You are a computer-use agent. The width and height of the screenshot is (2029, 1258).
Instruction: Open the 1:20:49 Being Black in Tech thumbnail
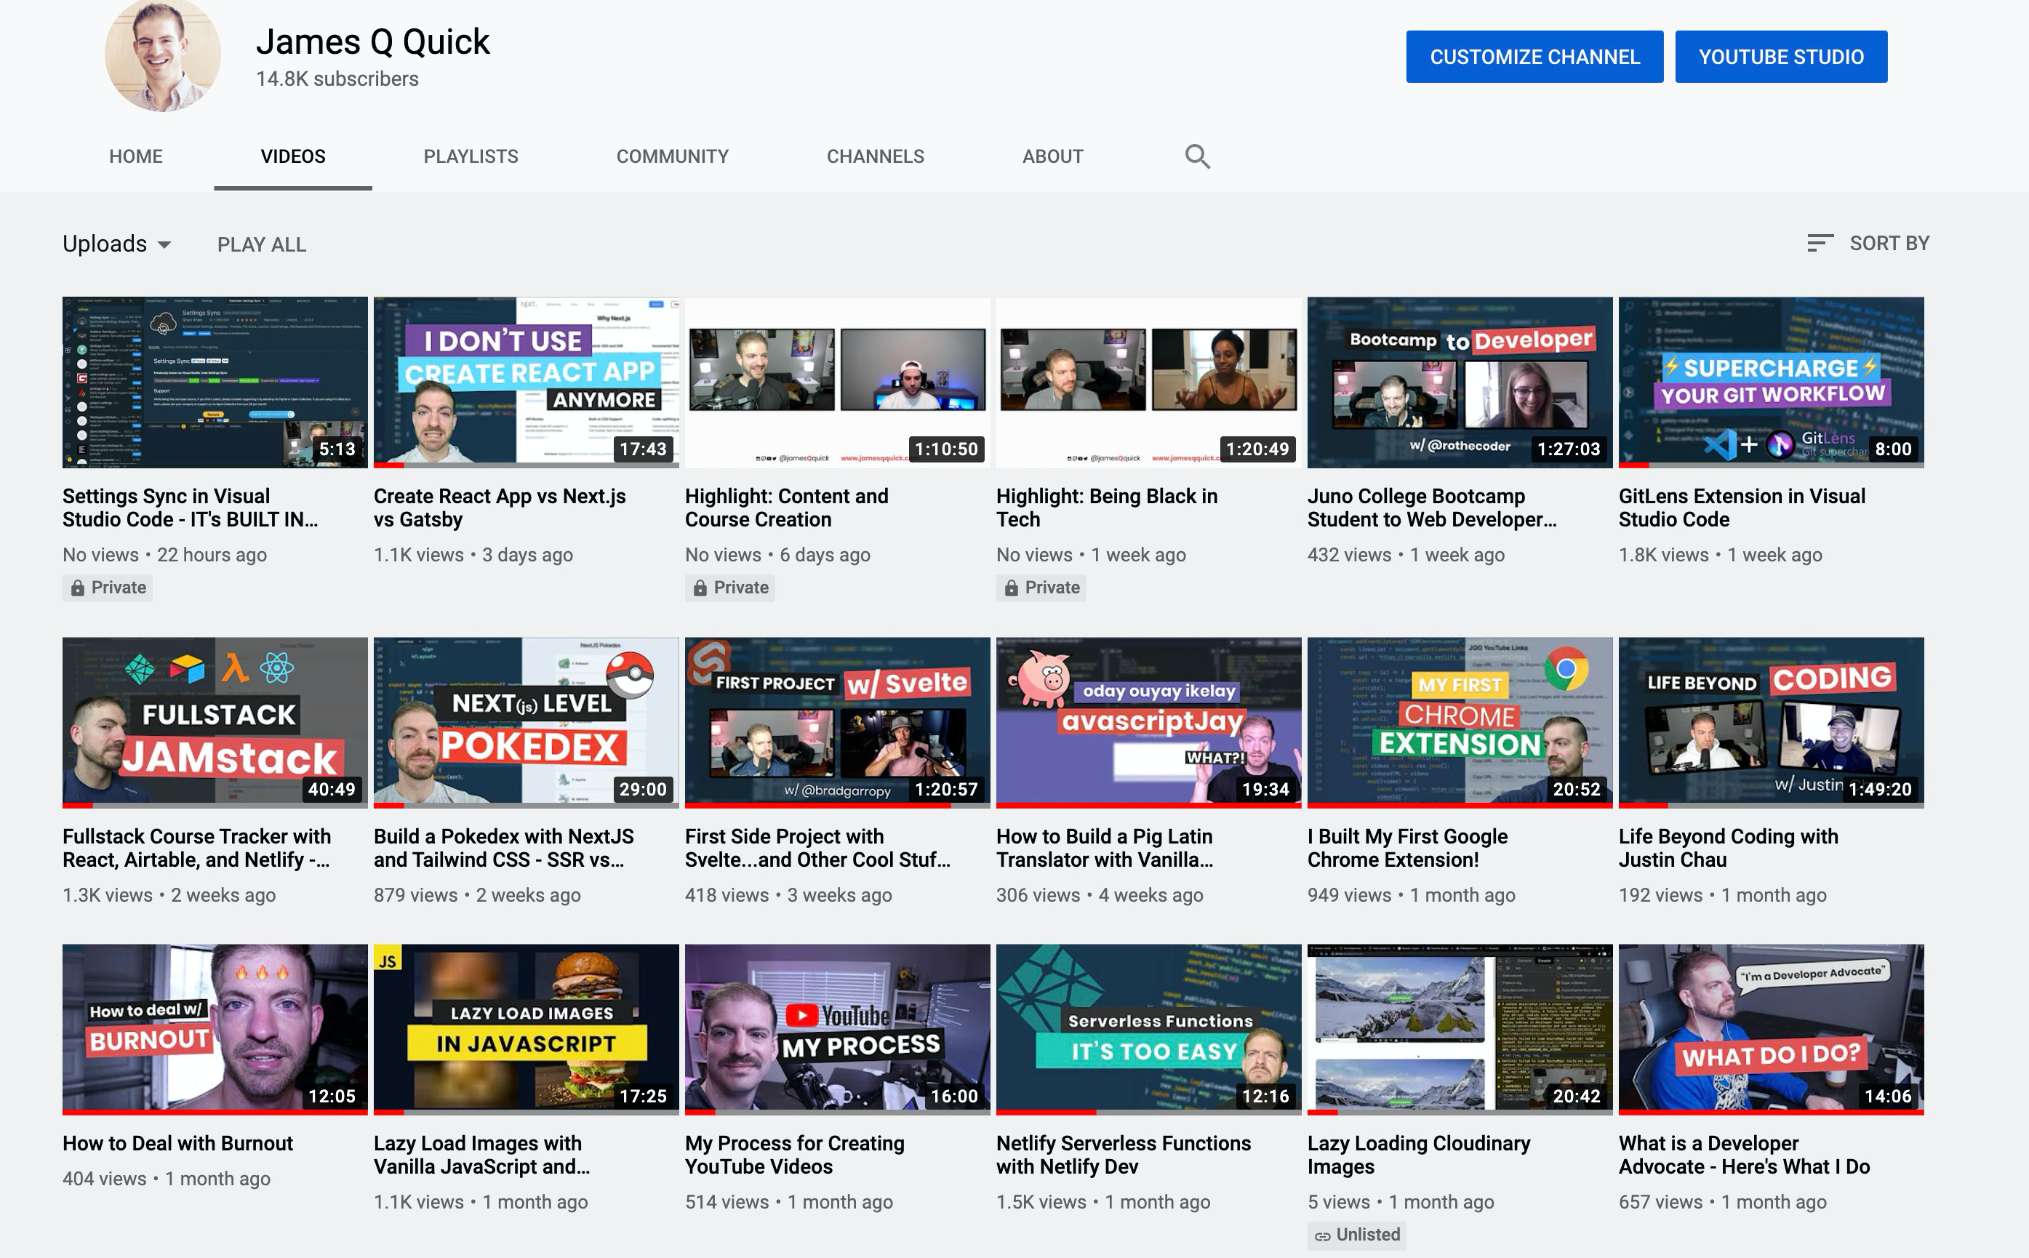[1148, 382]
